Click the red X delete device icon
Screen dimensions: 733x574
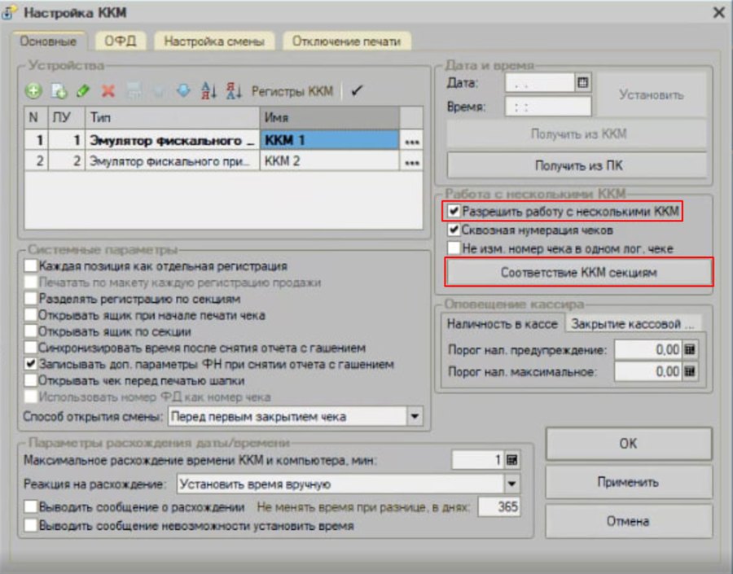(x=108, y=90)
